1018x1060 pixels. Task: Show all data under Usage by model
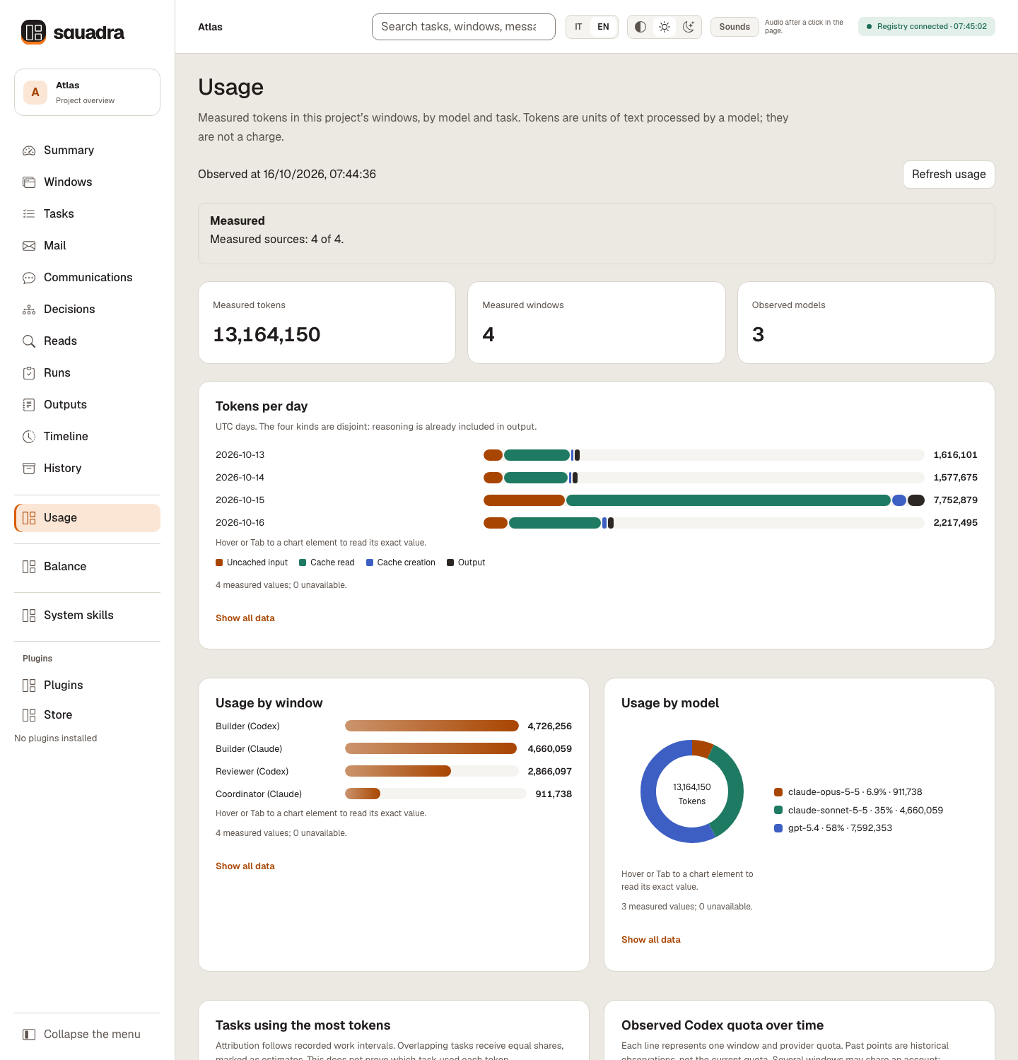coord(651,940)
